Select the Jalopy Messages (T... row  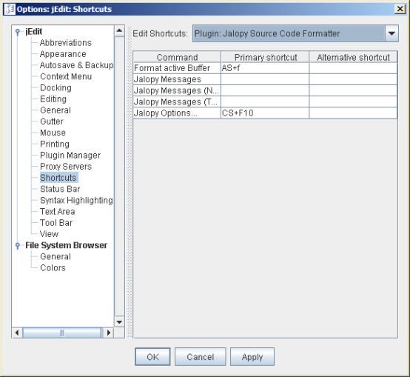177,101
